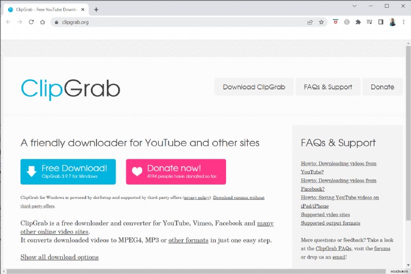Click the pink Donate now! button
This screenshot has width=411, height=274.
(x=176, y=172)
